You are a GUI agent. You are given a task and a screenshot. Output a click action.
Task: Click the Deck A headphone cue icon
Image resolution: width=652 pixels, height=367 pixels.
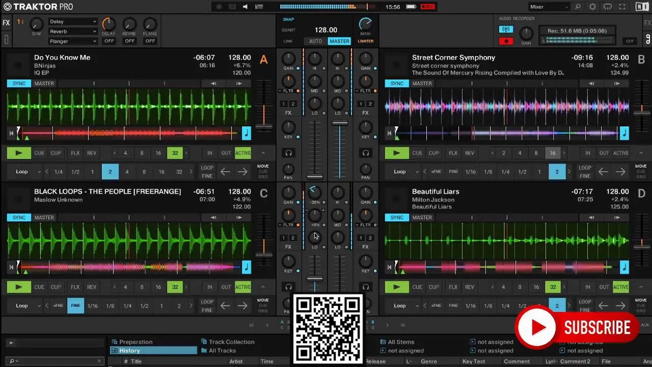tap(289, 153)
